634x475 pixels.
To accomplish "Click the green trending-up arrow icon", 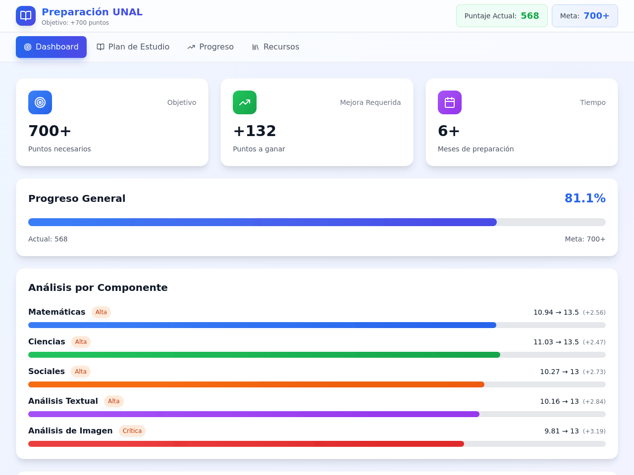I will [x=245, y=102].
